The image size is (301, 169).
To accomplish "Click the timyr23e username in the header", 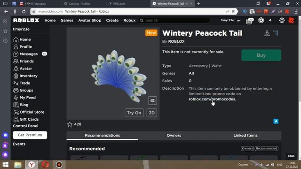I will 227,20.
